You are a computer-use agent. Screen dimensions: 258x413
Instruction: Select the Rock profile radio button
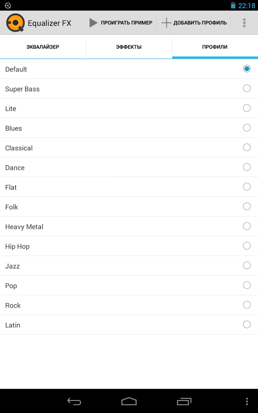[x=247, y=305]
